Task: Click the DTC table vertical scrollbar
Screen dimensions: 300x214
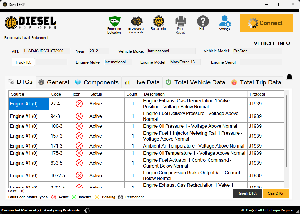Action: pyautogui.click(x=287, y=131)
